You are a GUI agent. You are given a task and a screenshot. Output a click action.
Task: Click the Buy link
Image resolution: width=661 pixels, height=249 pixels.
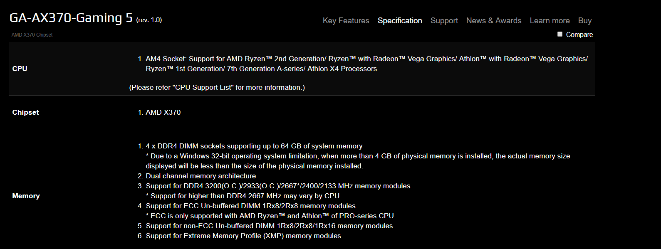[x=584, y=21]
